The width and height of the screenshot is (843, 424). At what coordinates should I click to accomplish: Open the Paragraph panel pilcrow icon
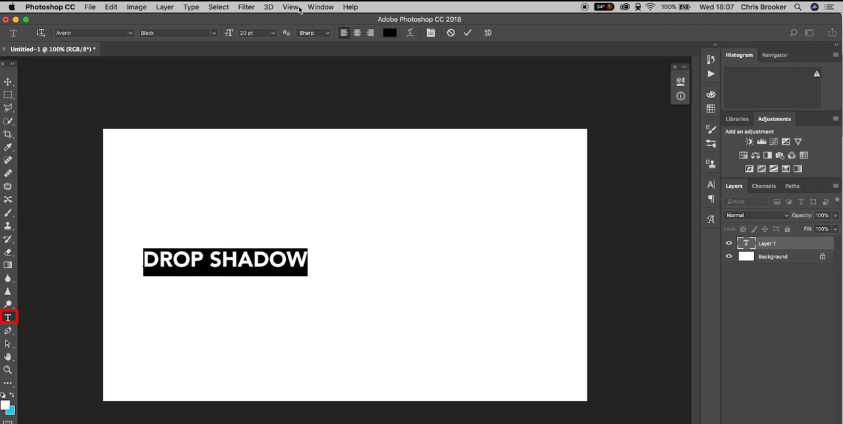(711, 198)
